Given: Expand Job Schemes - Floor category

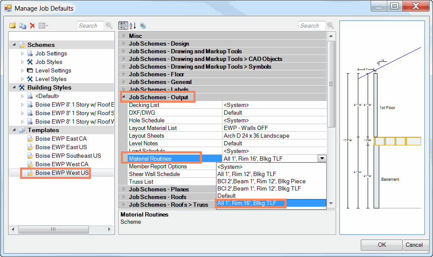Looking at the screenshot, I should [123, 74].
